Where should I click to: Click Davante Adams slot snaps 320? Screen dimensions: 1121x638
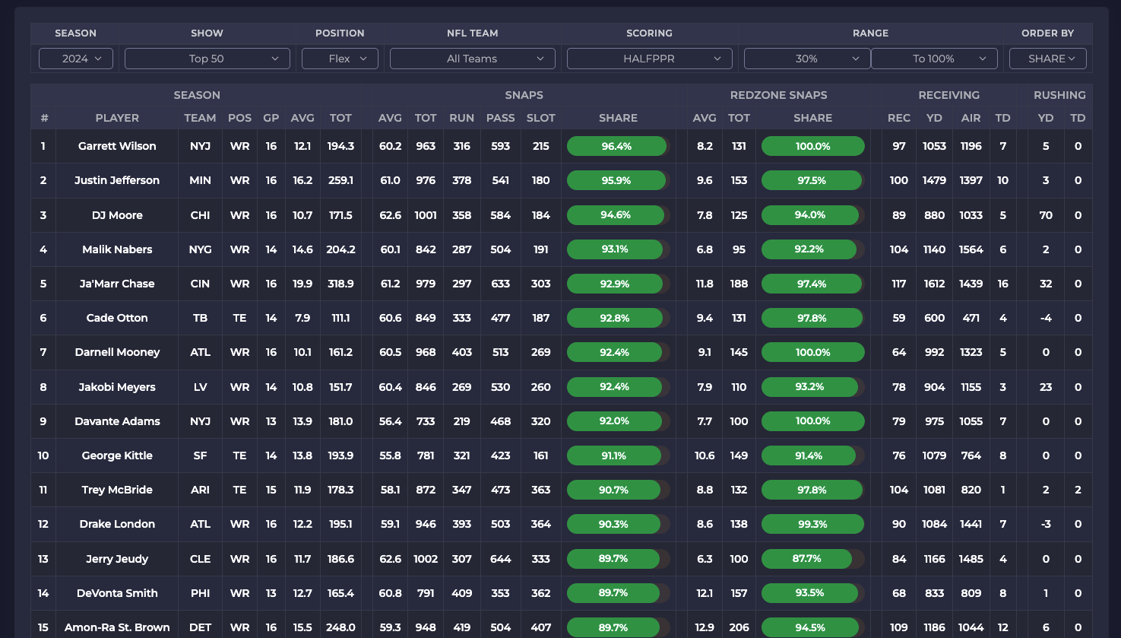(x=541, y=421)
